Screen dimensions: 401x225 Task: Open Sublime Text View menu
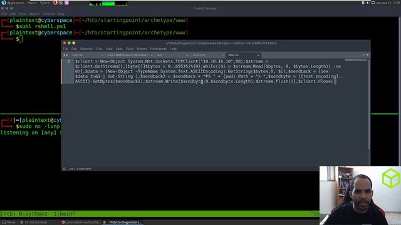[109, 49]
